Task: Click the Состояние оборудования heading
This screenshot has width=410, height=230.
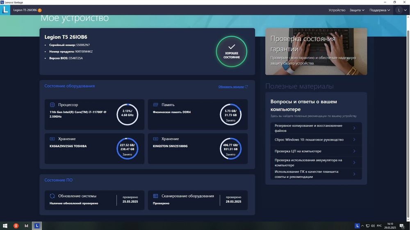Action: [x=70, y=86]
